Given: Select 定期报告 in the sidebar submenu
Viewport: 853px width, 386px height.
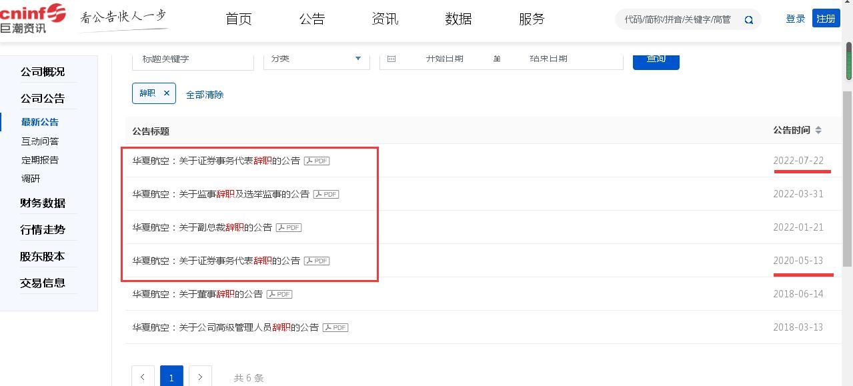Looking at the screenshot, I should click(40, 160).
